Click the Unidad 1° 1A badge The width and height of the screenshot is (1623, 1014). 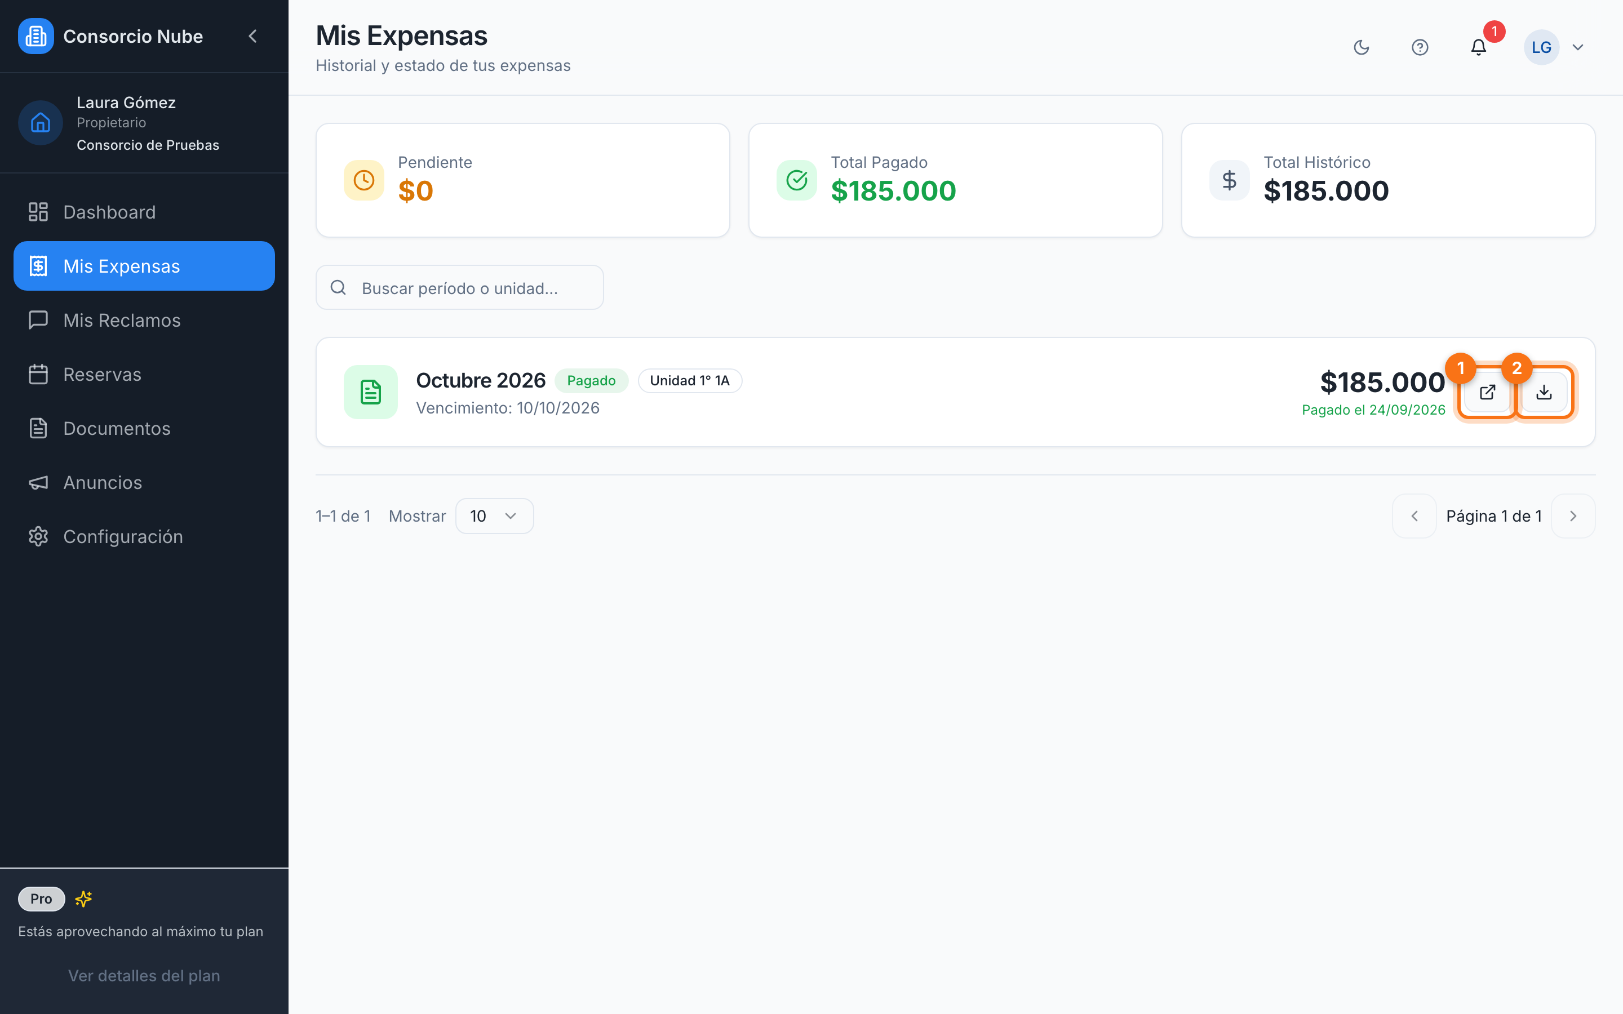click(x=689, y=380)
